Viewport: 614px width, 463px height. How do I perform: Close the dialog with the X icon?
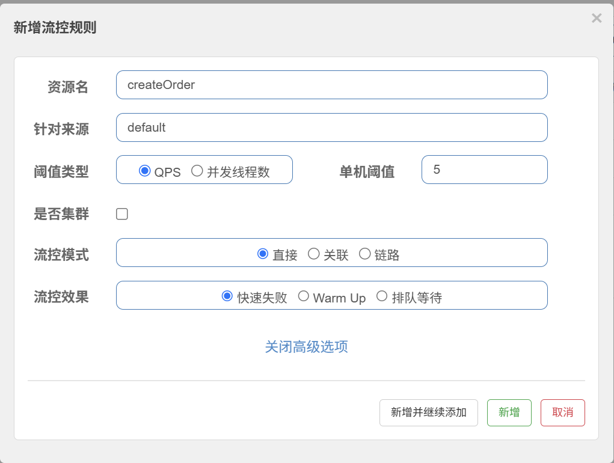(597, 18)
